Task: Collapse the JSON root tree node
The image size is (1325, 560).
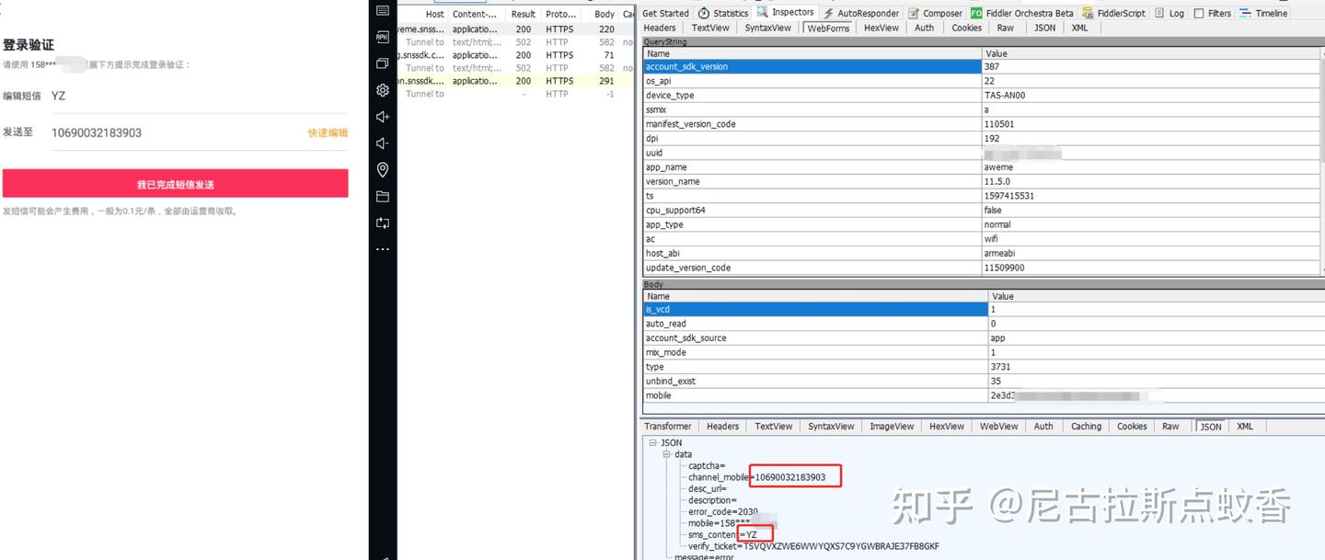Action: pyautogui.click(x=652, y=443)
